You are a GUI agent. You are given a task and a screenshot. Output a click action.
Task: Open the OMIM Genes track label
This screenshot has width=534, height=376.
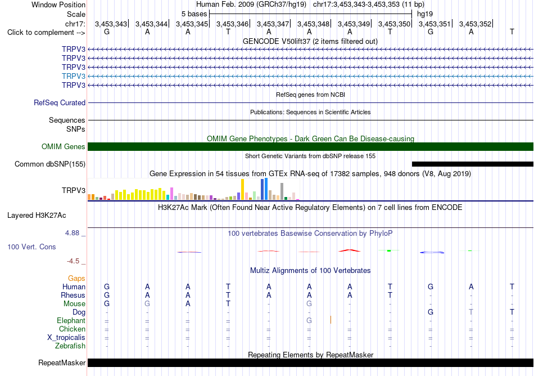[64, 146]
